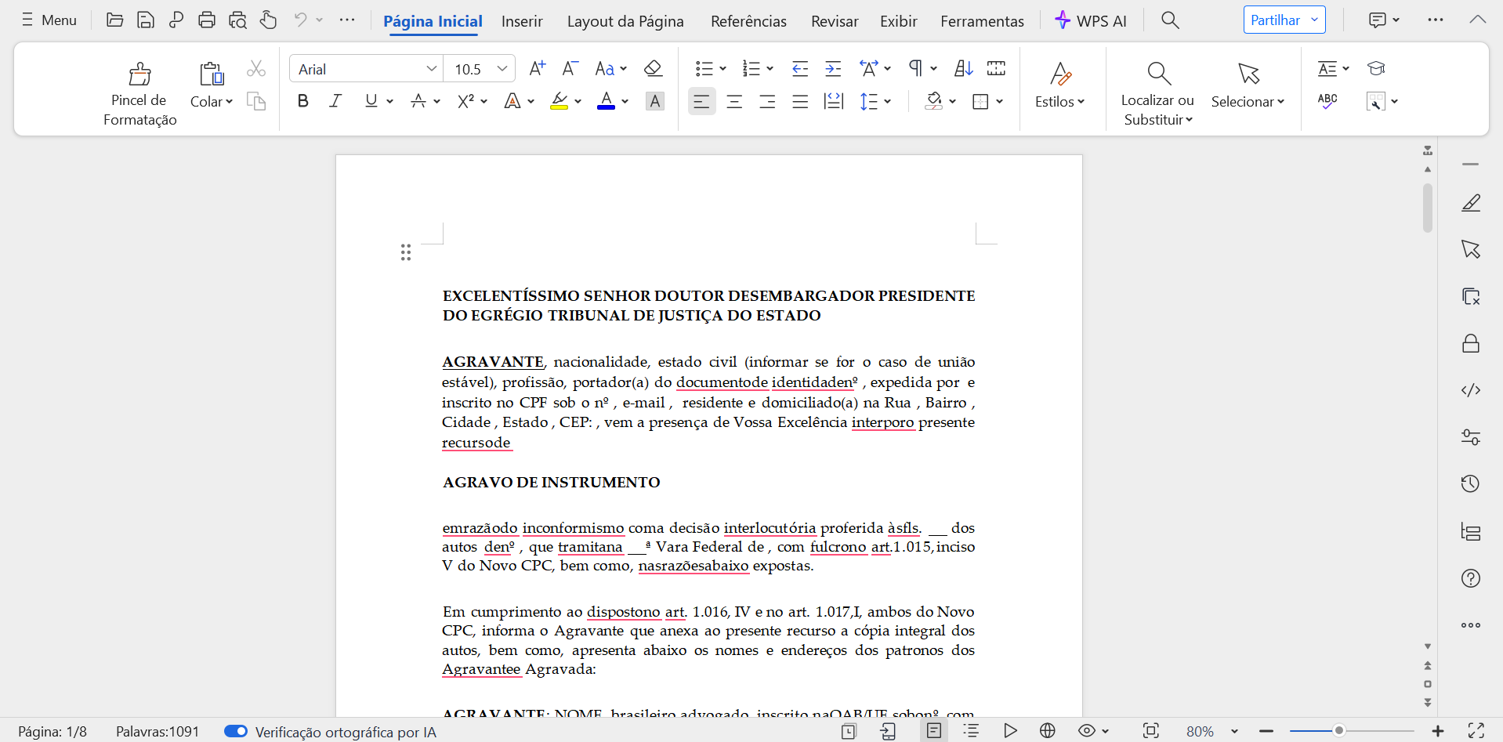Viewport: 1503px width, 742px height.
Task: Open the zoom 80% dropdown arrow
Action: pos(1234,731)
